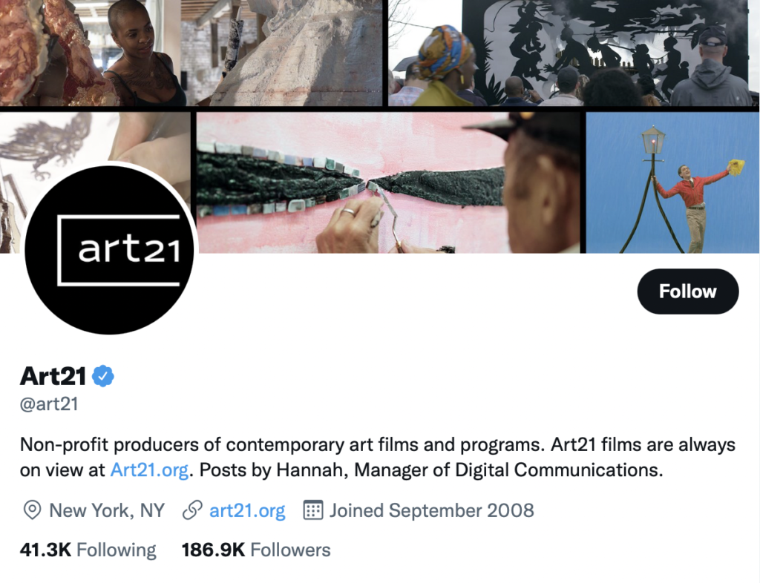Image resolution: width=760 pixels, height=583 pixels.
Task: Open the header image of the woman with the sculpture
Action: click(191, 53)
